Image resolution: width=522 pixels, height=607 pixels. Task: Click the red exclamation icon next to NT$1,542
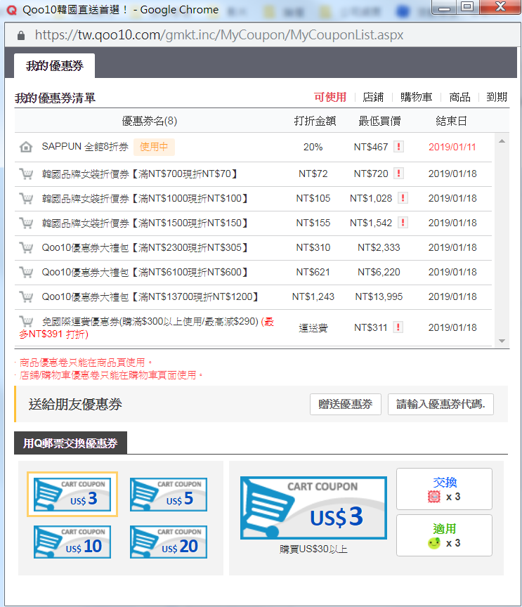tap(403, 223)
